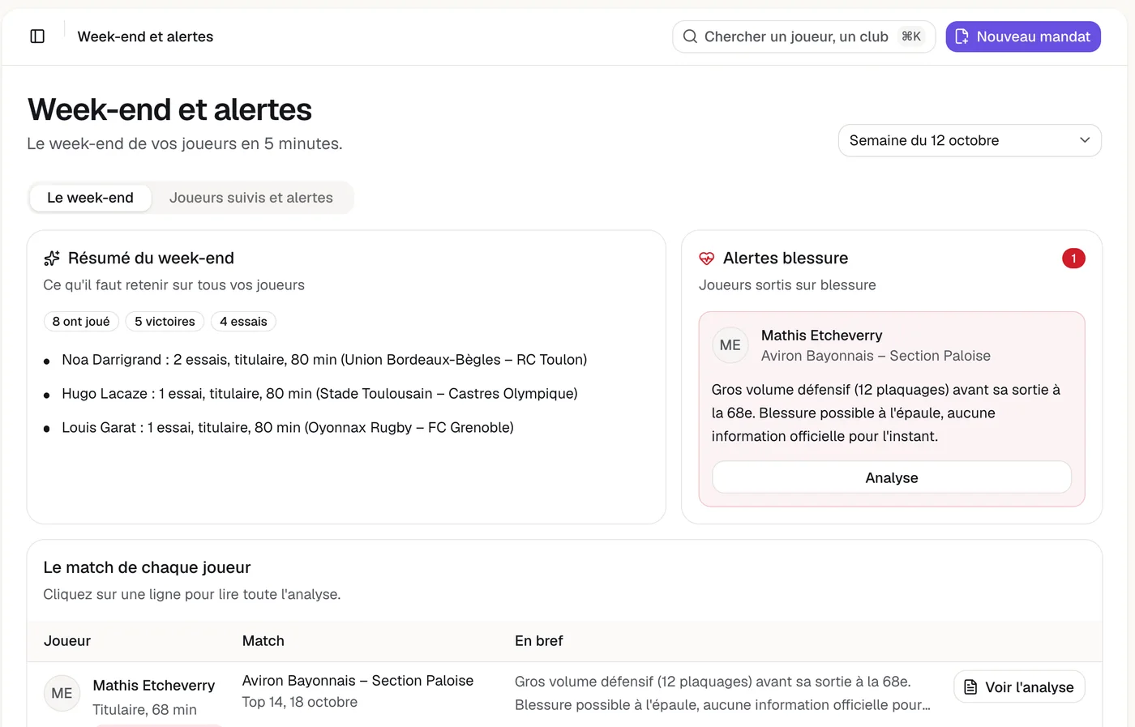This screenshot has width=1135, height=727.
Task: Select the Louis Garat summary line
Action: (x=288, y=428)
